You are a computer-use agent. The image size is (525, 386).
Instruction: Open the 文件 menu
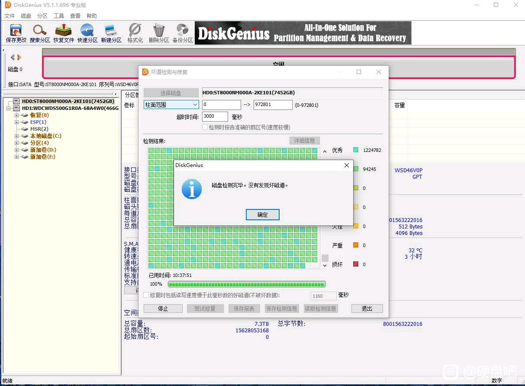(x=10, y=16)
